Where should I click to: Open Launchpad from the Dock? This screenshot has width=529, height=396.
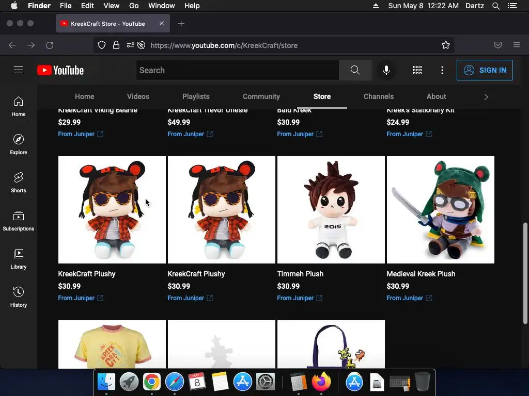pyautogui.click(x=129, y=382)
